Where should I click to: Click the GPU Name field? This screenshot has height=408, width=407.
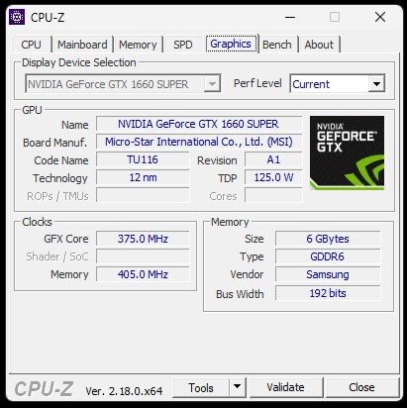coord(199,124)
